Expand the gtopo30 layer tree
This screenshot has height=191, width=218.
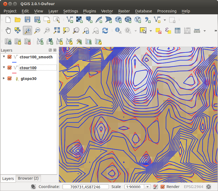coord(4,78)
